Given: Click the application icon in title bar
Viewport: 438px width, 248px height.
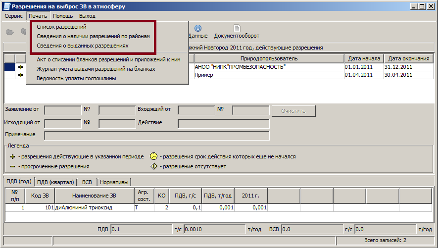Looking at the screenshot, I should click(x=6, y=6).
